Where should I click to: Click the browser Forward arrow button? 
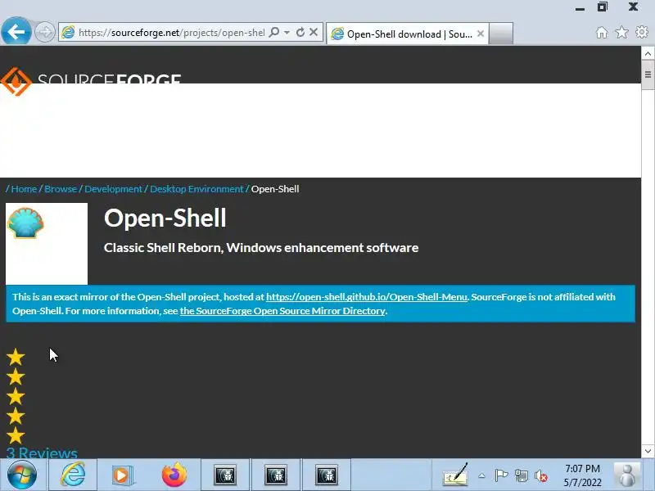[x=45, y=32]
